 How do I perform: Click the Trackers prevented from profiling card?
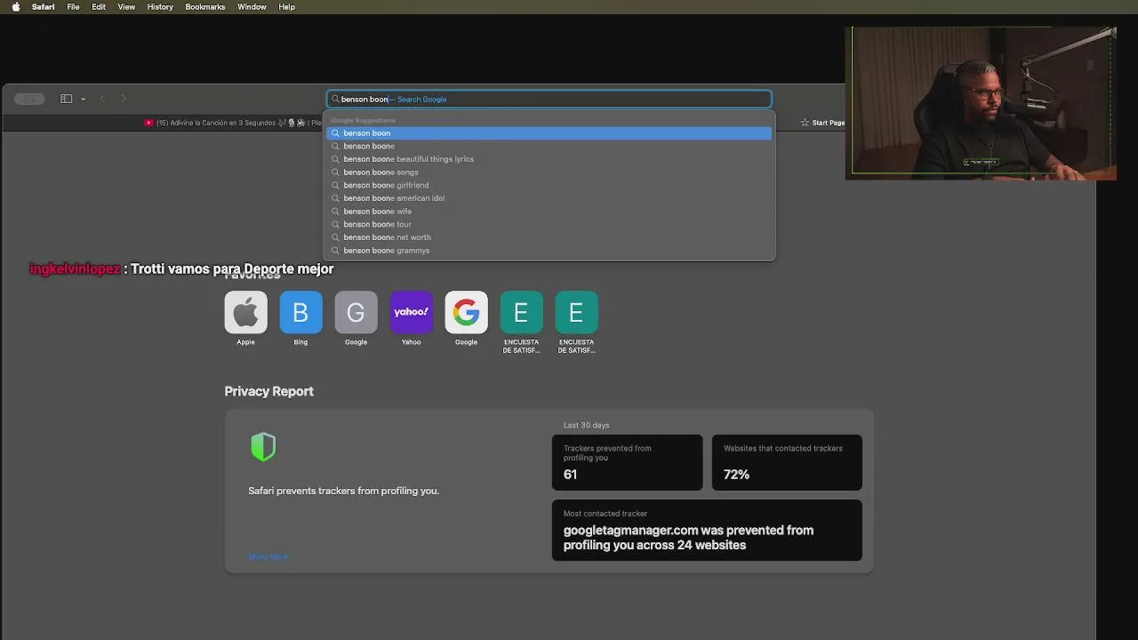[x=627, y=462]
